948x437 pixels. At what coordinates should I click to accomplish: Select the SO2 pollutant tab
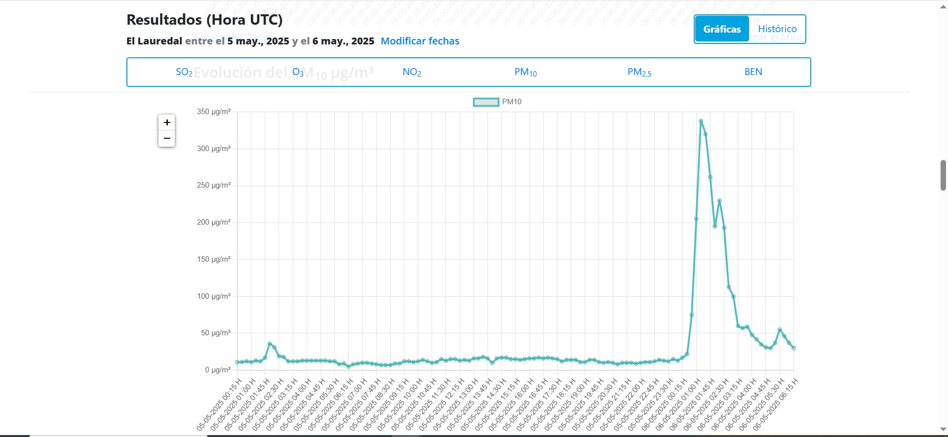(x=184, y=72)
